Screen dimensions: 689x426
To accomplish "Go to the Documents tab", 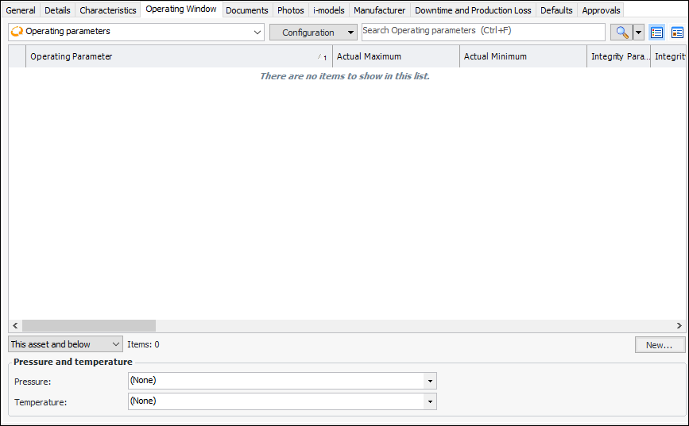I will click(247, 10).
